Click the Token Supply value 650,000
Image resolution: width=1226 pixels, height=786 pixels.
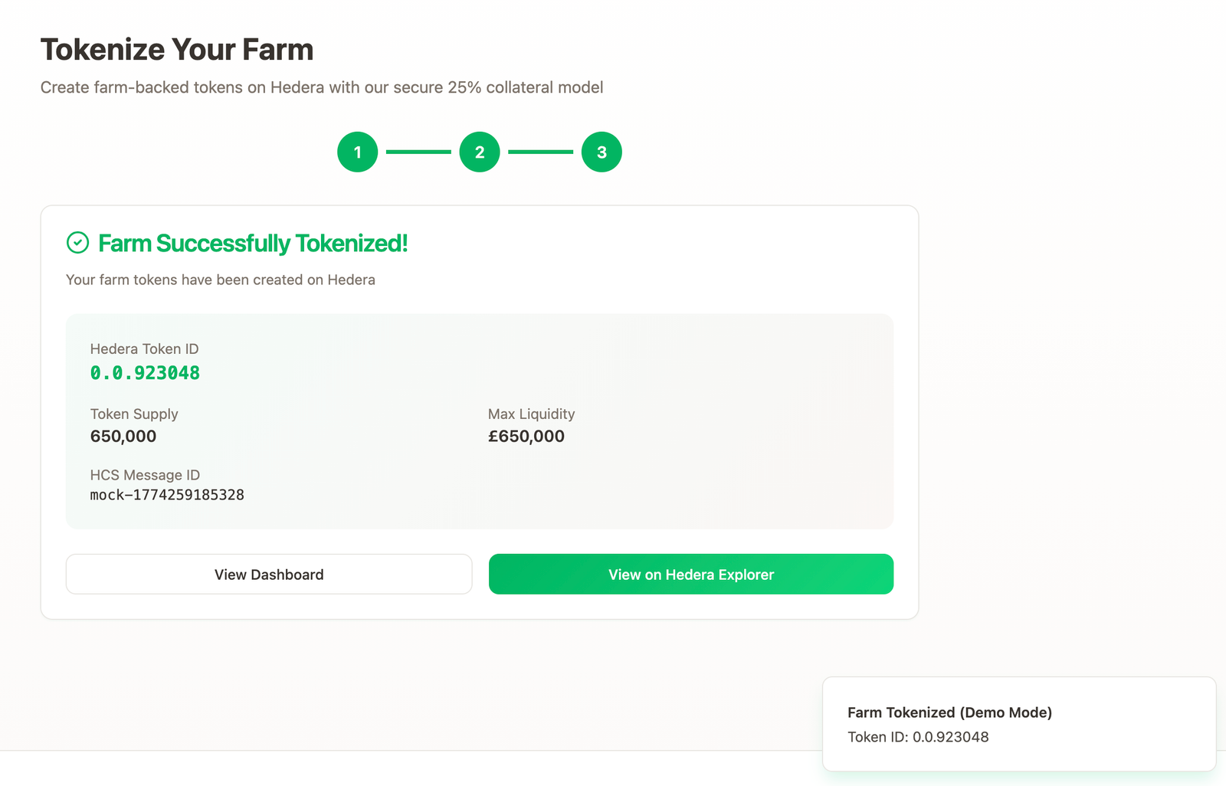coord(123,437)
